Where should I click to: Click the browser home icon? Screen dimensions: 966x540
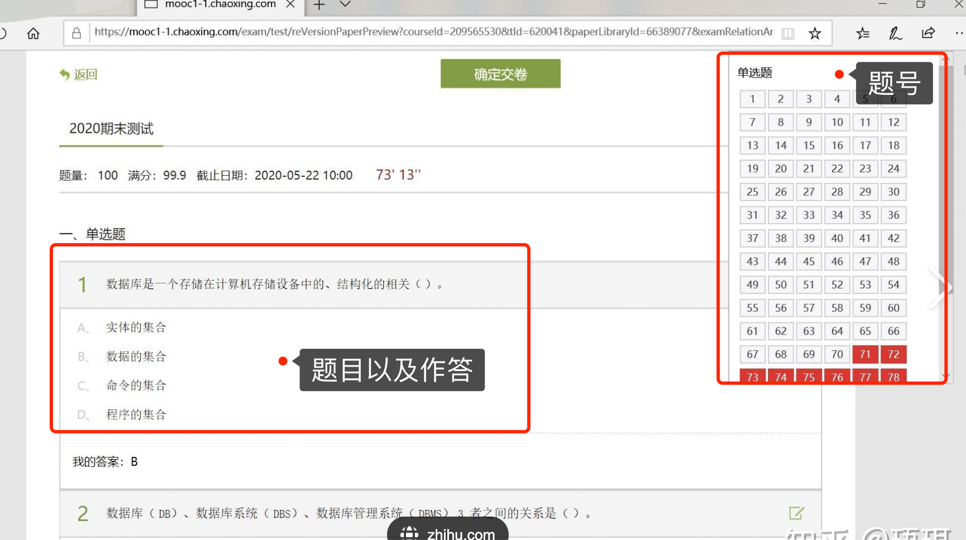pyautogui.click(x=33, y=33)
